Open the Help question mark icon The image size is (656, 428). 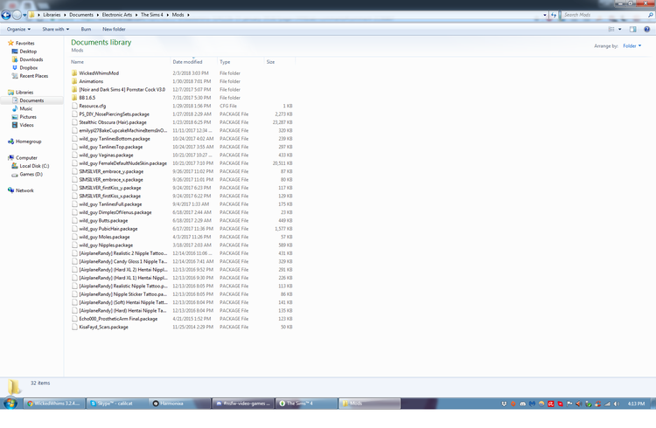tap(646, 29)
